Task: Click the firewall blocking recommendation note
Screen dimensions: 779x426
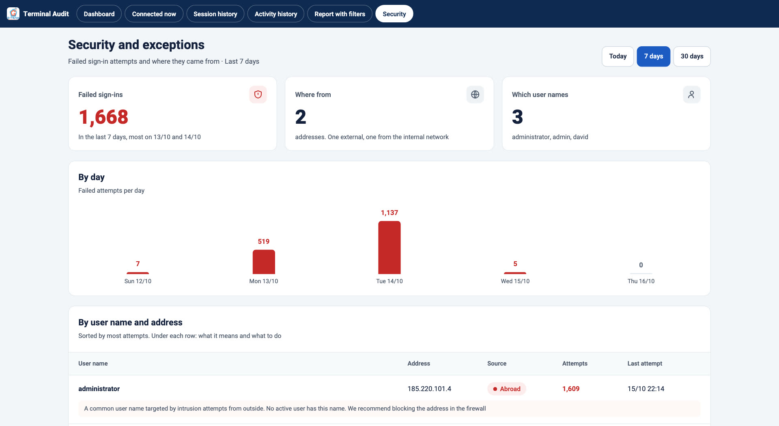Action: [389, 409]
